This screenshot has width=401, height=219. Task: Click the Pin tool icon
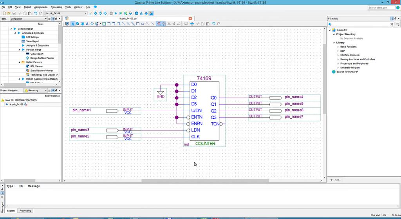(97, 24)
